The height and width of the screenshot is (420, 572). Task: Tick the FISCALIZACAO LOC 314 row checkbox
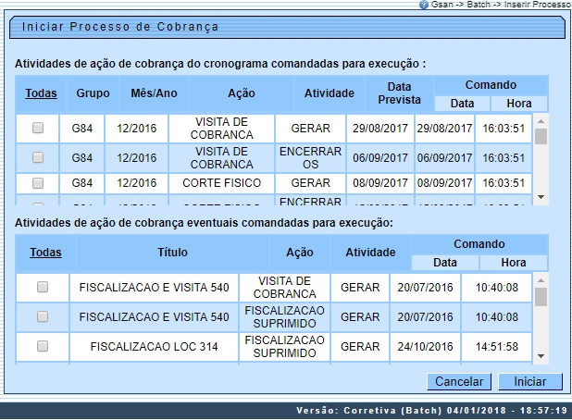(43, 346)
